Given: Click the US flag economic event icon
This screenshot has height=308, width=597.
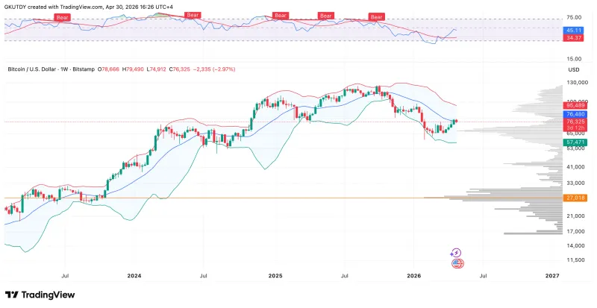Looking at the screenshot, I should tap(457, 263).
